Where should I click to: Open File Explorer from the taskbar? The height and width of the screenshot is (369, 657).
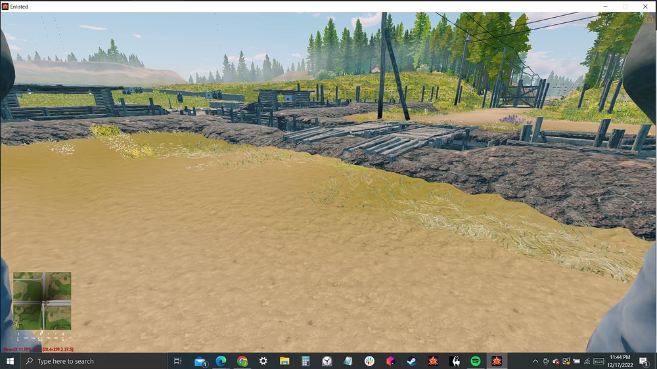pos(284,361)
